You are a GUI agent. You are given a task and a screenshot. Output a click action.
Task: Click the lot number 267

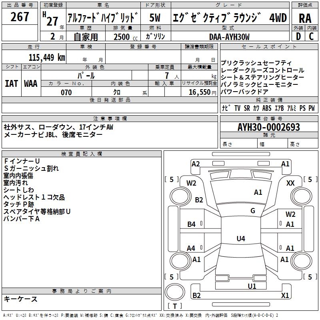click(x=20, y=17)
